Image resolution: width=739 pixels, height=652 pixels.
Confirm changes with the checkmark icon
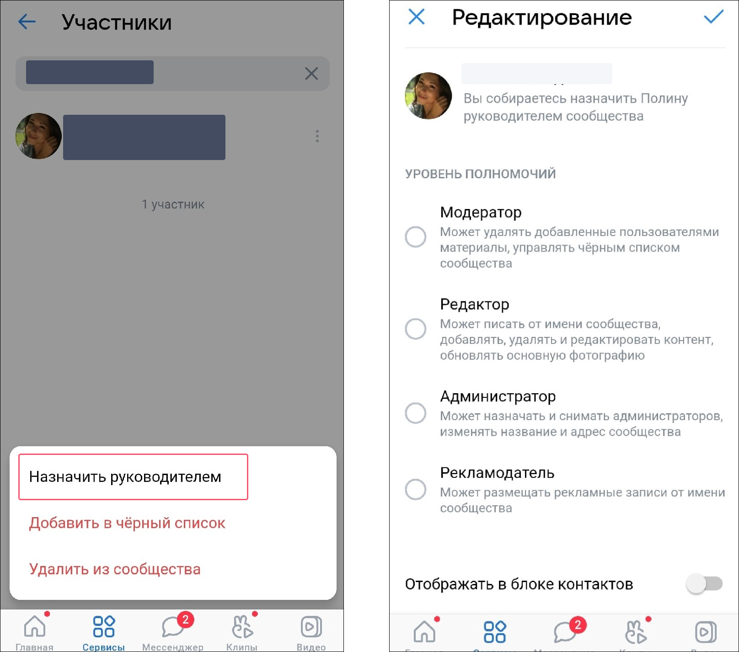[x=713, y=17]
